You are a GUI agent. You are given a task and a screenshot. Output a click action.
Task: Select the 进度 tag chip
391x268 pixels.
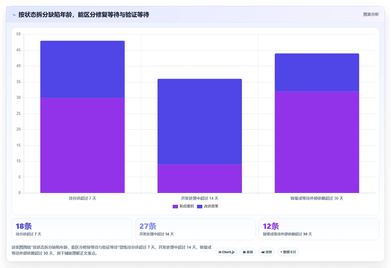click(267, 252)
